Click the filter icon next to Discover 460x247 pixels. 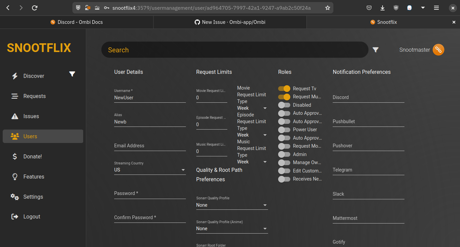(72, 74)
